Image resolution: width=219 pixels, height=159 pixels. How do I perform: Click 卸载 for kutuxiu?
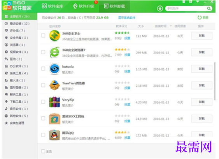click(x=201, y=69)
